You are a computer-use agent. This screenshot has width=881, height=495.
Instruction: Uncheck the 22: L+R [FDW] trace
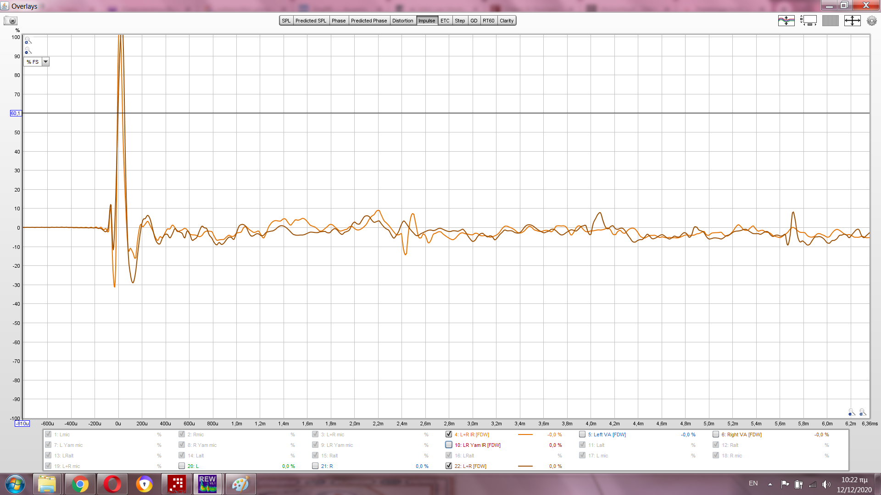[x=449, y=466]
